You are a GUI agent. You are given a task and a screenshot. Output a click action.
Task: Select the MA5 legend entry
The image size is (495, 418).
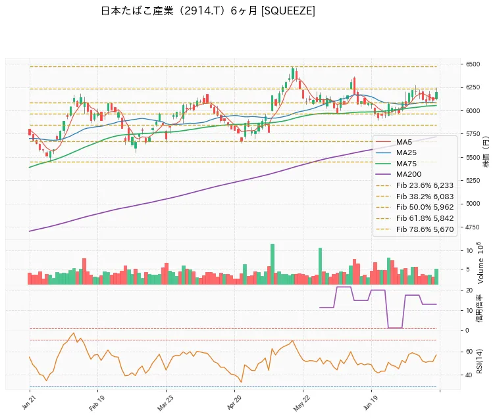click(394, 142)
